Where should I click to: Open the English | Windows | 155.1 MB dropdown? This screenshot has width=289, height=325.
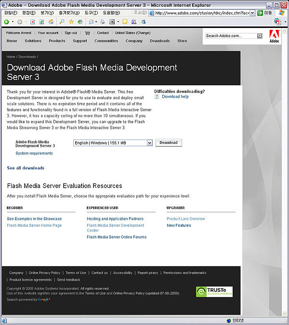[113, 143]
